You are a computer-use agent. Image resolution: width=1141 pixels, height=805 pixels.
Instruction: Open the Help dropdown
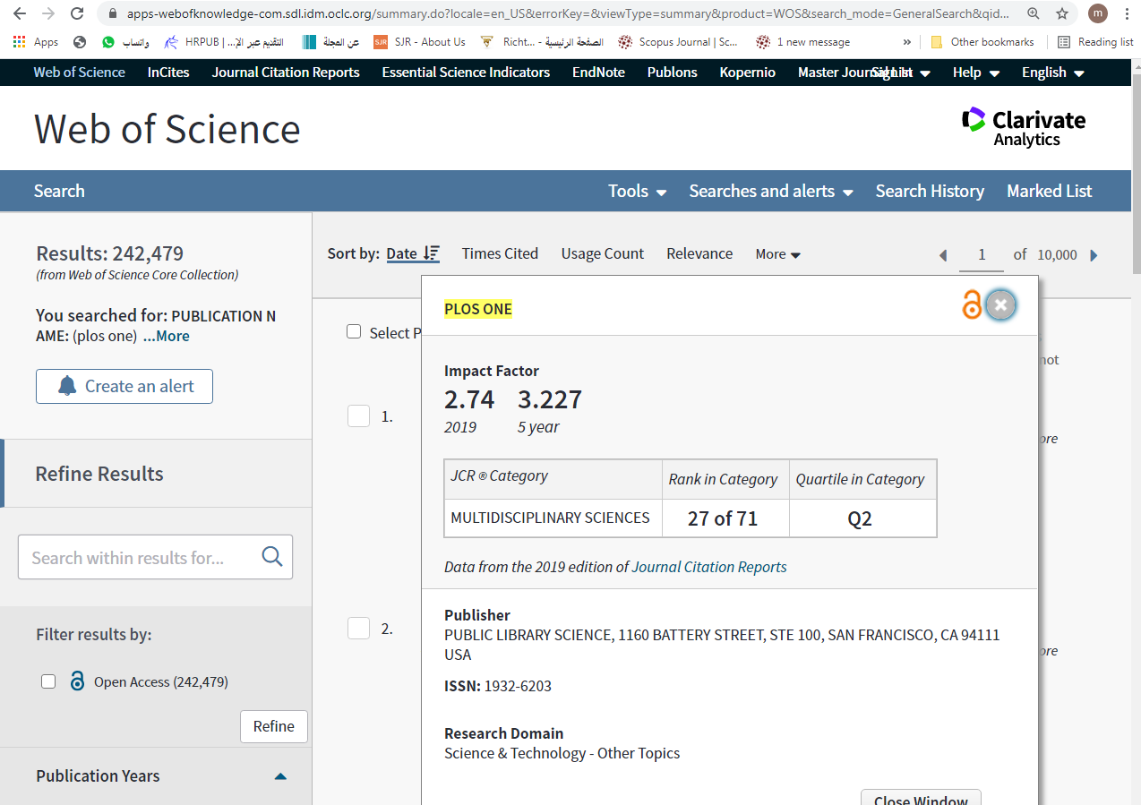pyautogui.click(x=976, y=73)
